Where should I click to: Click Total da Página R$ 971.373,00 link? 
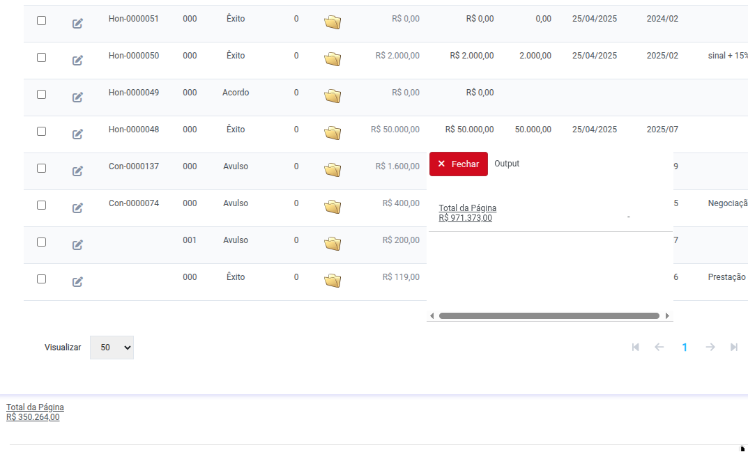pyautogui.click(x=468, y=213)
